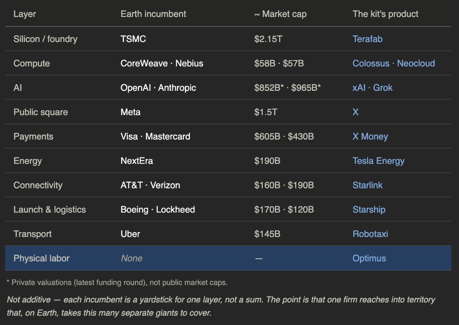Select the Meta cell
Viewport: 459px width, 325px height.
[130, 112]
